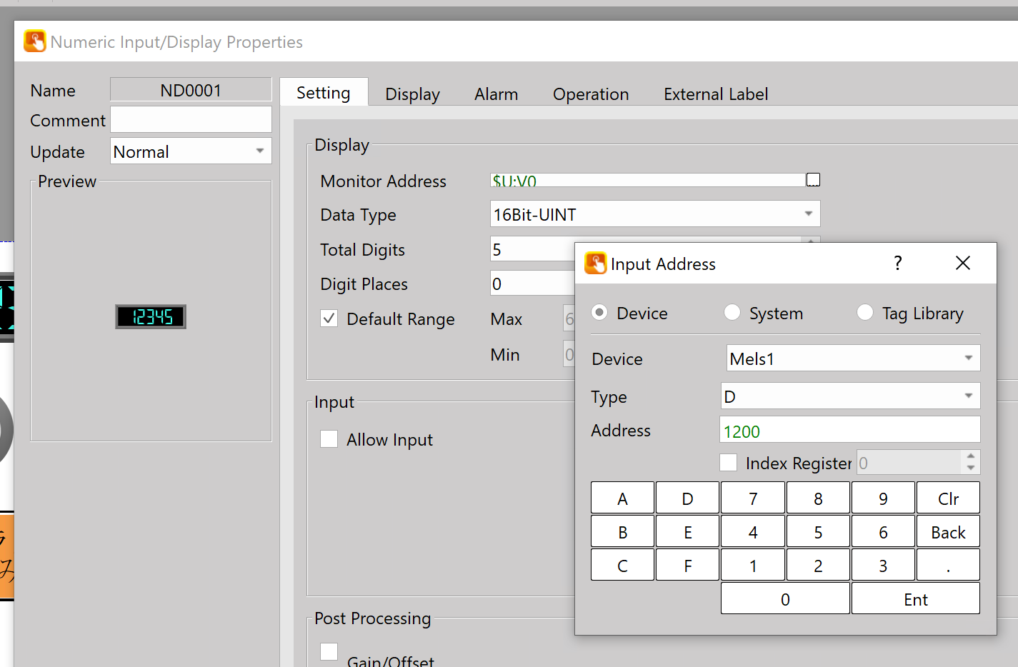The width and height of the screenshot is (1018, 667).
Task: Click the Comment text field
Action: 191,120
